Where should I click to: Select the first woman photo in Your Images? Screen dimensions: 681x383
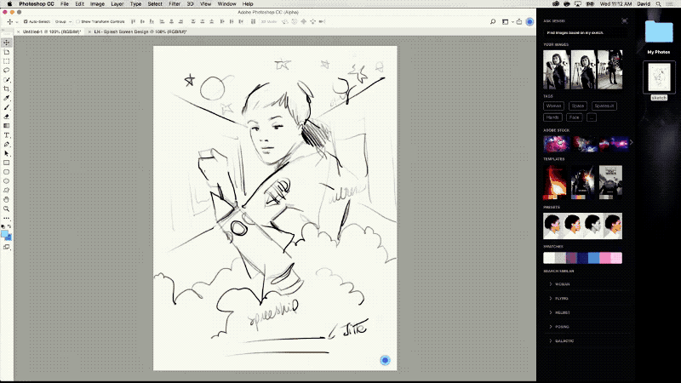pos(556,70)
